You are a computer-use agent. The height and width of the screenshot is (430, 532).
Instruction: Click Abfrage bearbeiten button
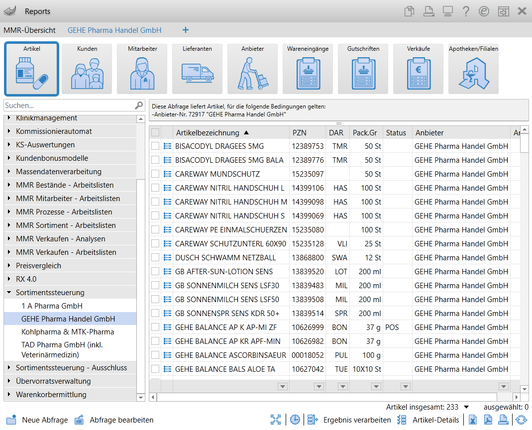coord(114,420)
